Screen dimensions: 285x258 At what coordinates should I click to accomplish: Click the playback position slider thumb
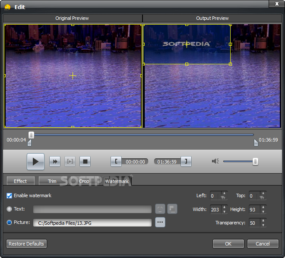[x=31, y=135]
